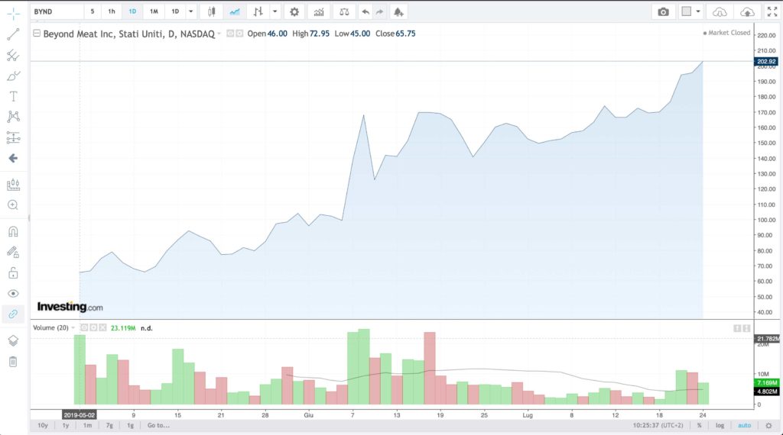Image resolution: width=783 pixels, height=435 pixels.
Task: Open chart properties gear icon
Action: pos(294,11)
